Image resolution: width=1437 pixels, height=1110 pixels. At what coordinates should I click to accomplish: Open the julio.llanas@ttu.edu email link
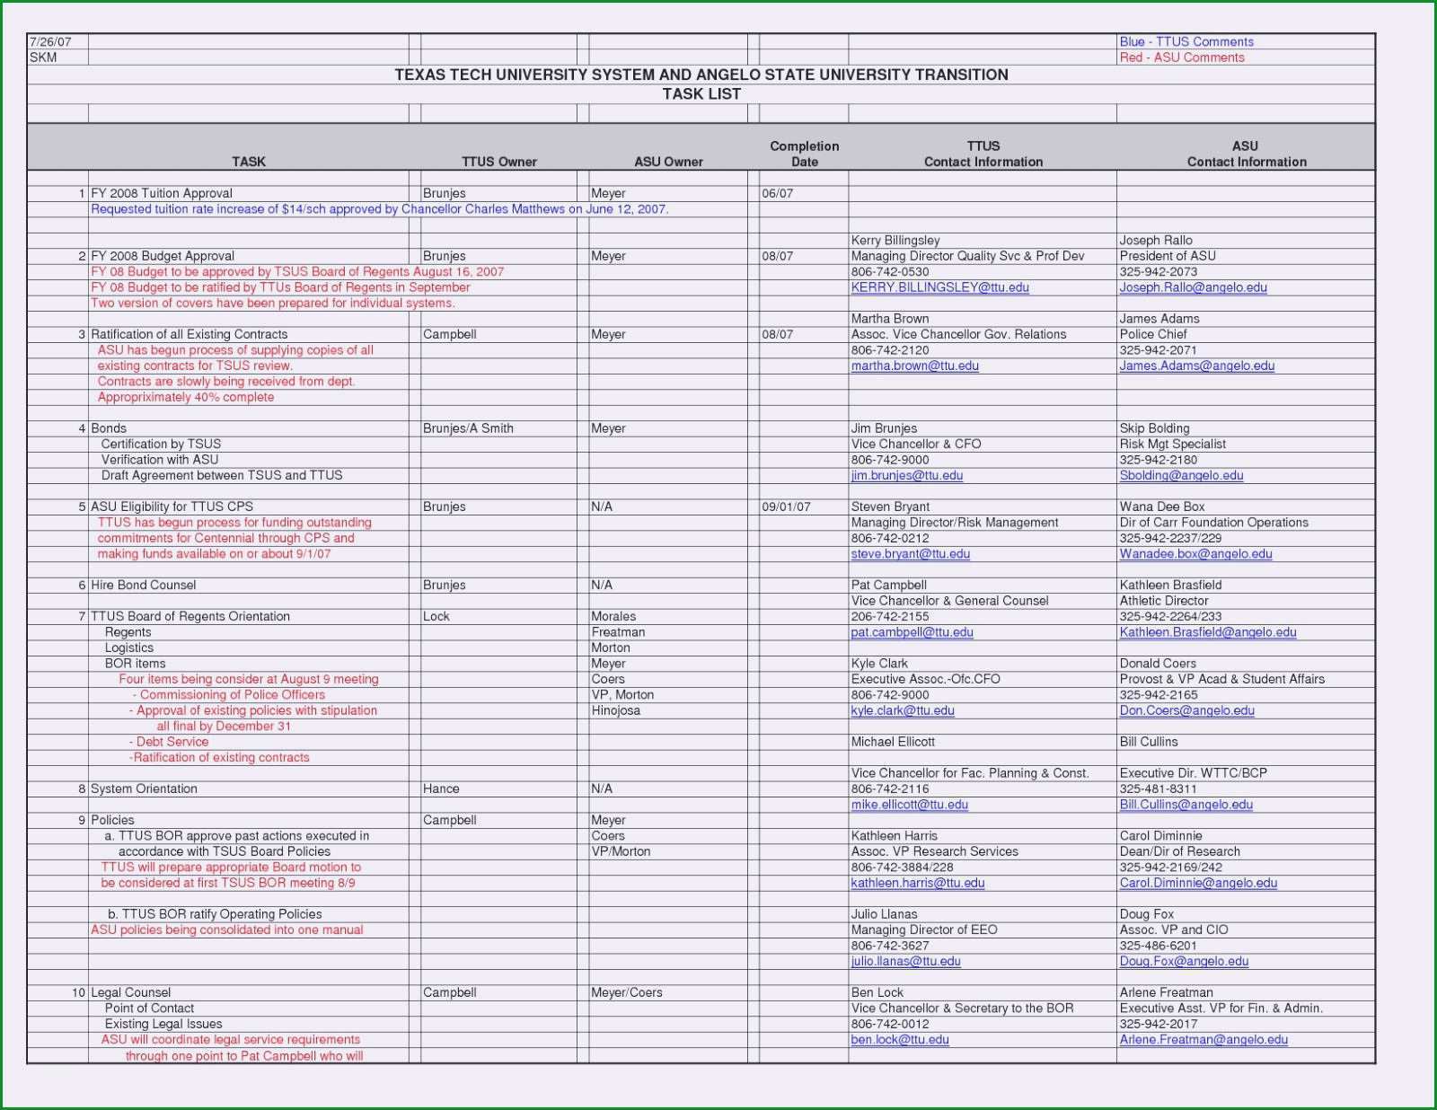click(905, 961)
